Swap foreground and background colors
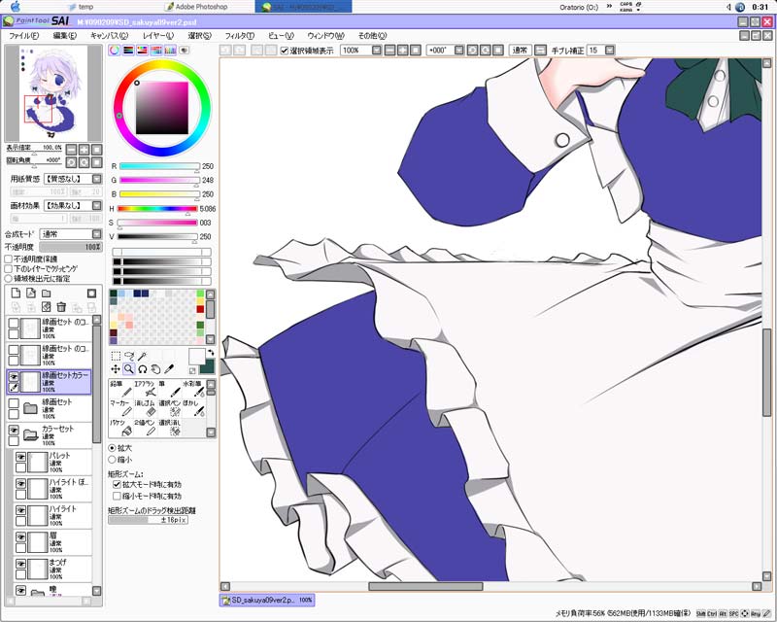Viewport: 777px width, 622px height. pyautogui.click(x=211, y=353)
